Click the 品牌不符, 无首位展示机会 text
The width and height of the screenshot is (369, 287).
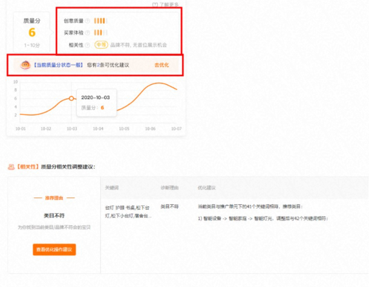pyautogui.click(x=139, y=45)
